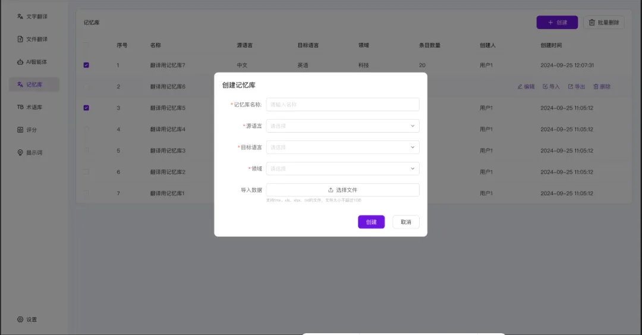This screenshot has width=642, height=335.
Task: Check row 7 翻译用记忆库1 checkbox
Action: click(86, 193)
